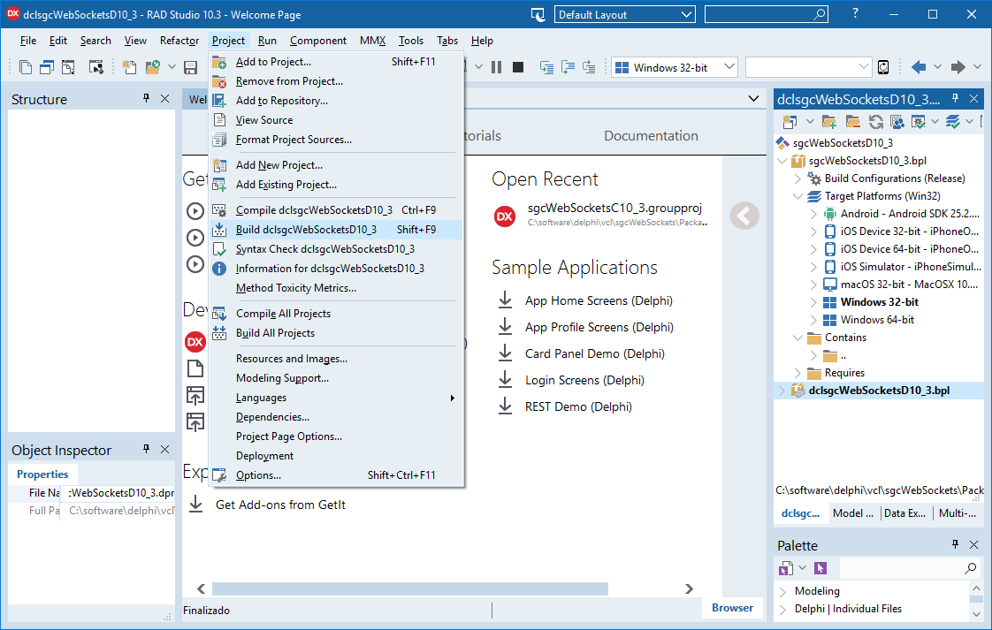Open the Languages submenu
Image resolution: width=992 pixels, height=630 pixels.
coord(336,398)
